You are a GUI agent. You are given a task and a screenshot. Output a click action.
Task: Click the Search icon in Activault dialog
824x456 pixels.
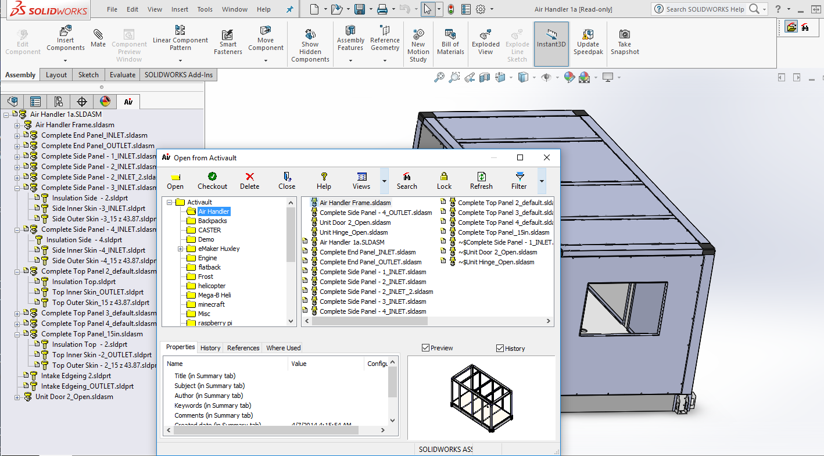coord(407,181)
